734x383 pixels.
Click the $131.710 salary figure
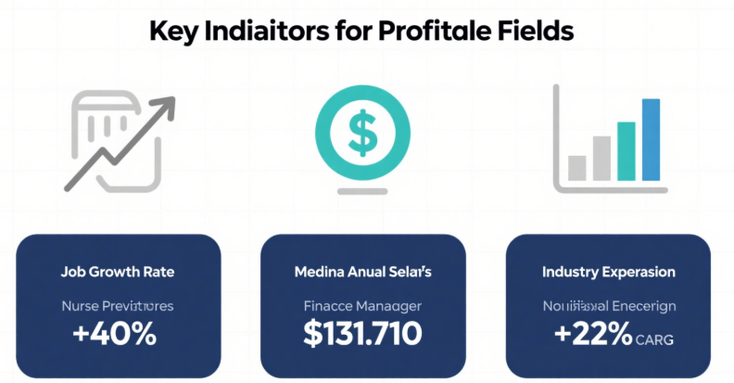[x=362, y=334]
